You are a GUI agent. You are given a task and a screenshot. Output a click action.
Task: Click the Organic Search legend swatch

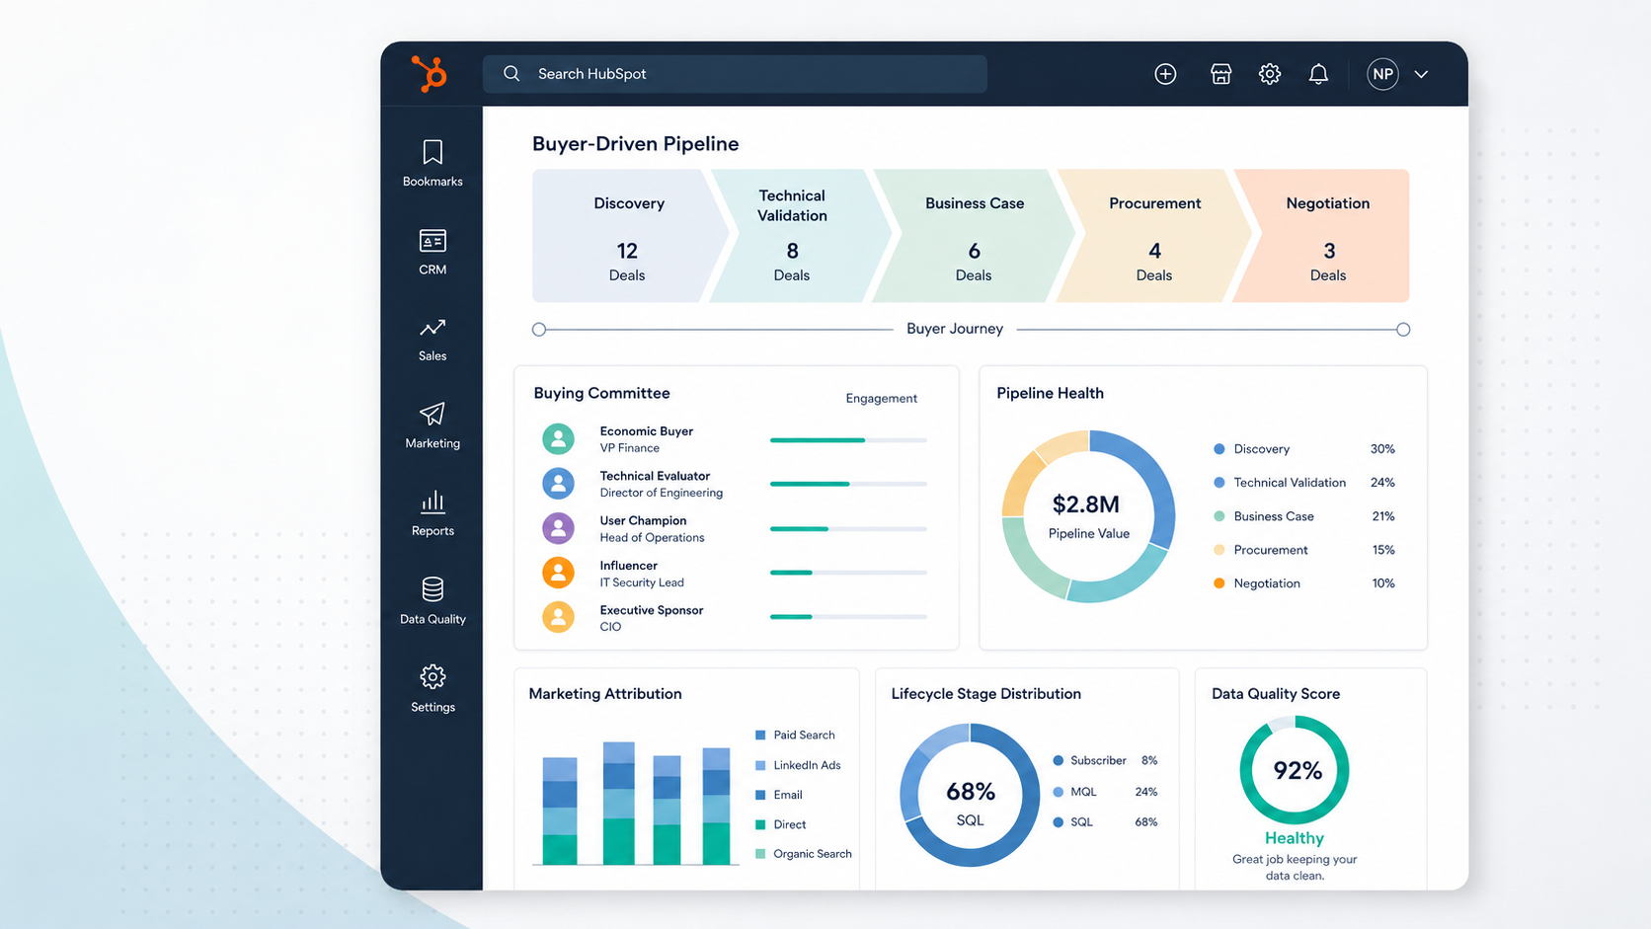point(760,854)
